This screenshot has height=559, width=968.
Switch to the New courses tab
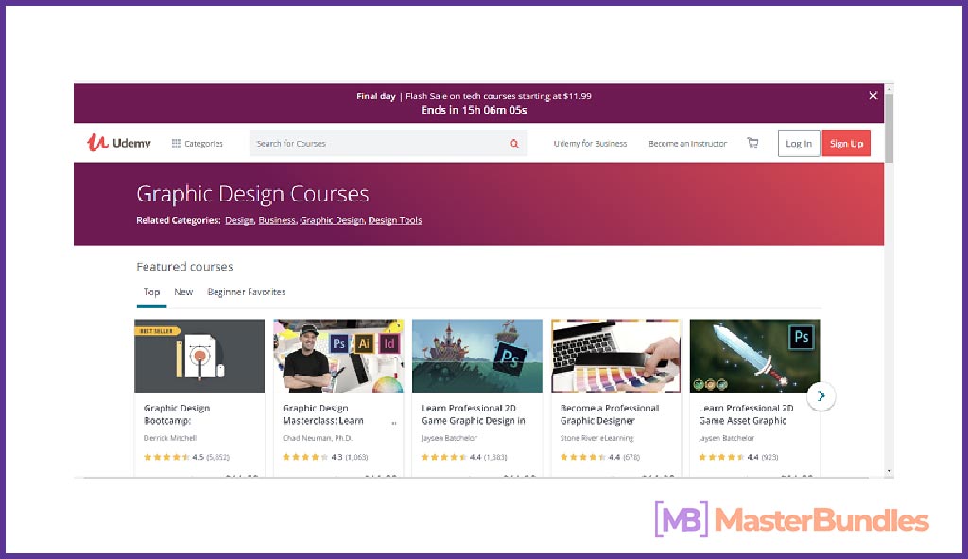(x=183, y=292)
